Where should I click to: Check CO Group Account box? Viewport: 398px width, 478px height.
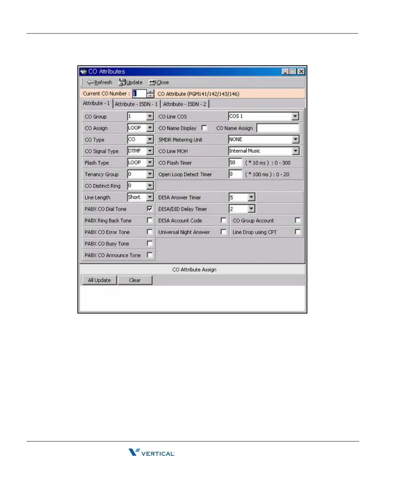[x=298, y=220]
